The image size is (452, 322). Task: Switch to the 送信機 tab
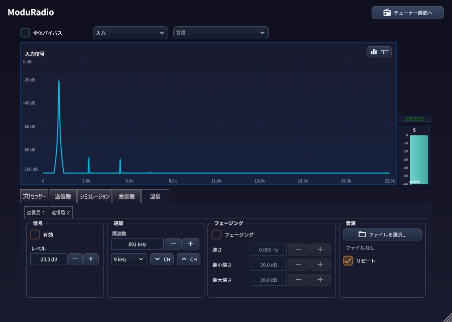click(63, 196)
